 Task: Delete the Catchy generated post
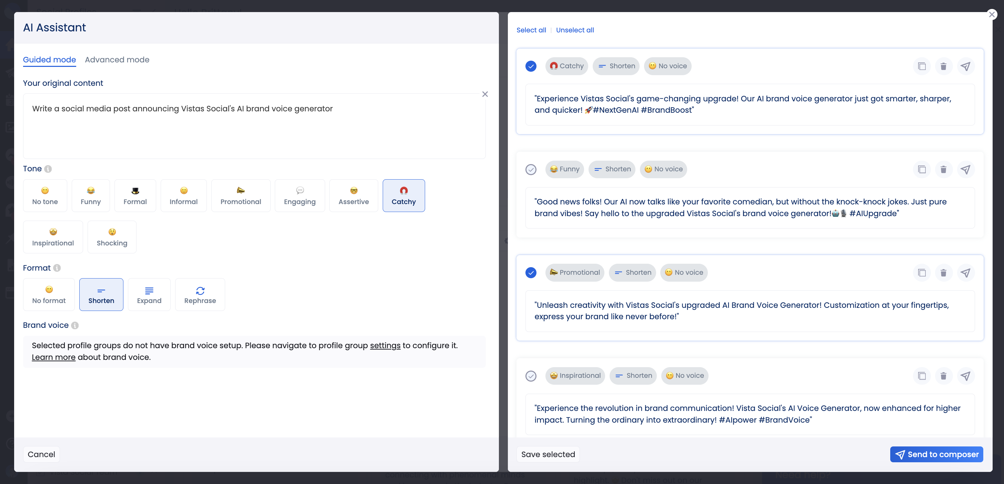click(943, 66)
